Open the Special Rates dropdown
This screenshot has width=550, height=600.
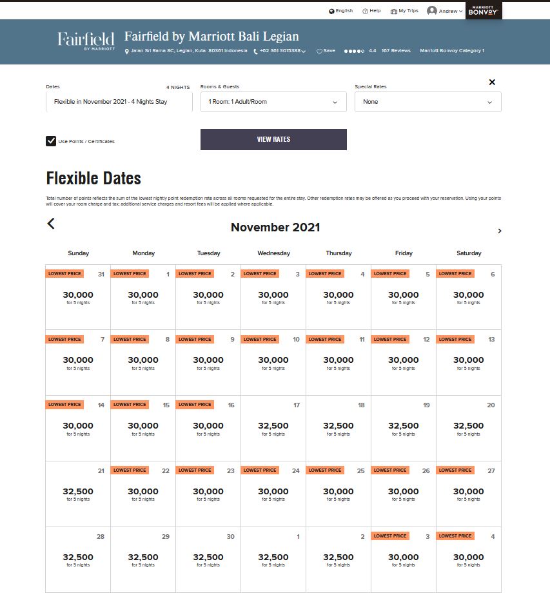[428, 102]
